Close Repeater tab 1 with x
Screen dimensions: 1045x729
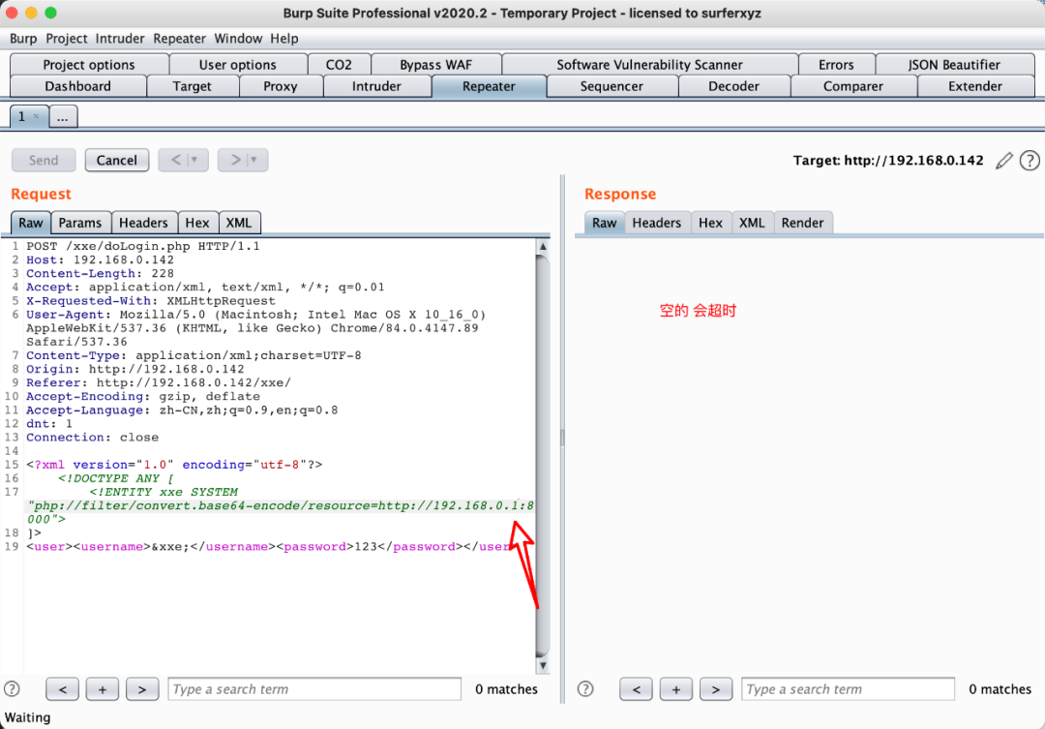click(x=36, y=117)
